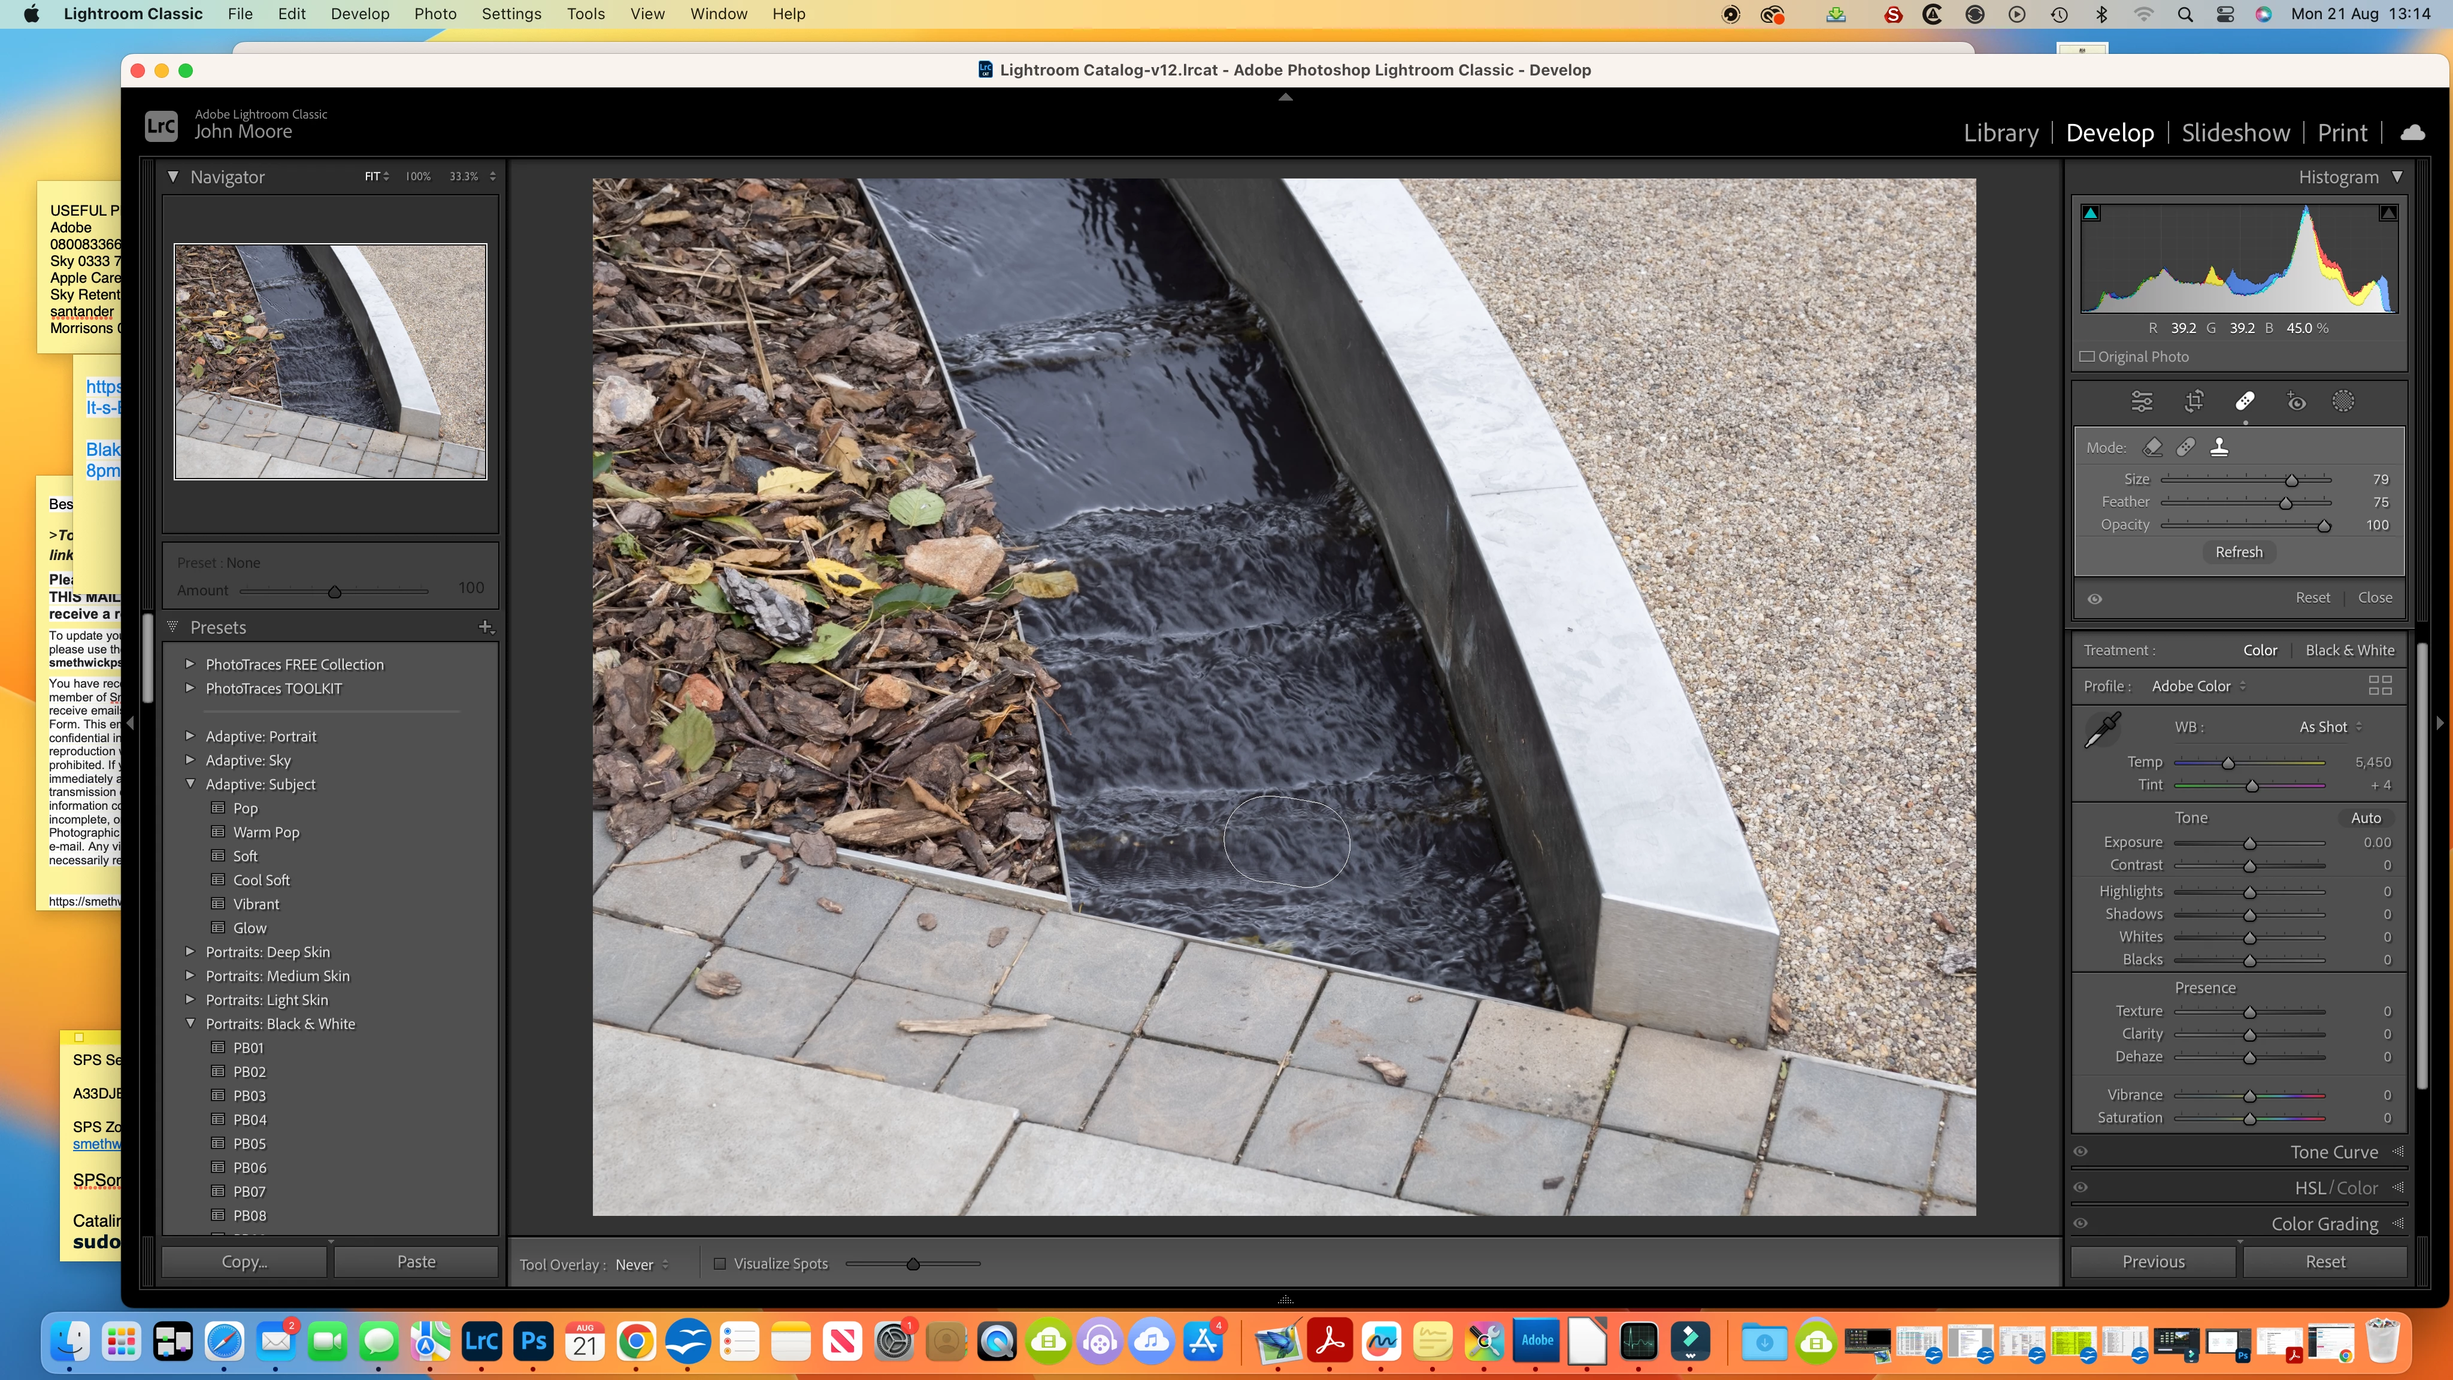Toggle Tone Curve panel visibility eye
This screenshot has height=1380, width=2453.
(x=2080, y=1151)
